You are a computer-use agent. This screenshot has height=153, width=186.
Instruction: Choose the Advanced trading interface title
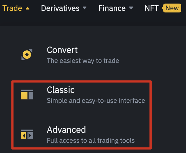(66, 129)
